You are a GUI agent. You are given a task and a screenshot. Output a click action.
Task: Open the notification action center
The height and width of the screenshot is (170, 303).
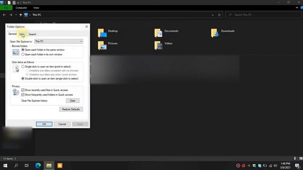[x=297, y=166]
